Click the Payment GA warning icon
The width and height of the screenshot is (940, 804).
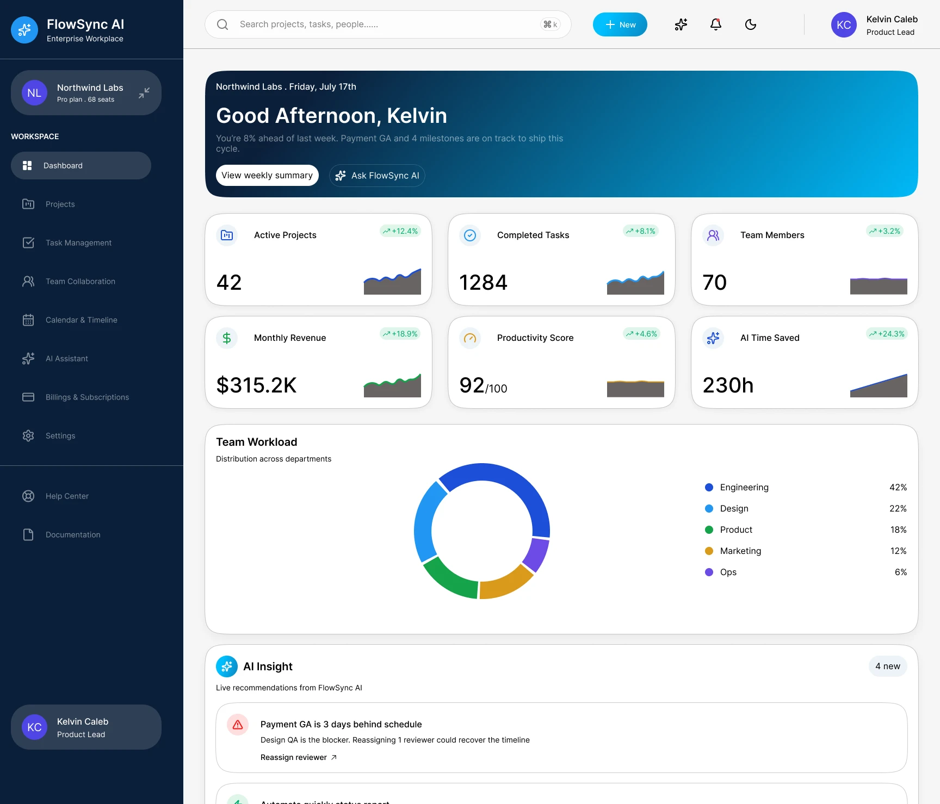(238, 725)
